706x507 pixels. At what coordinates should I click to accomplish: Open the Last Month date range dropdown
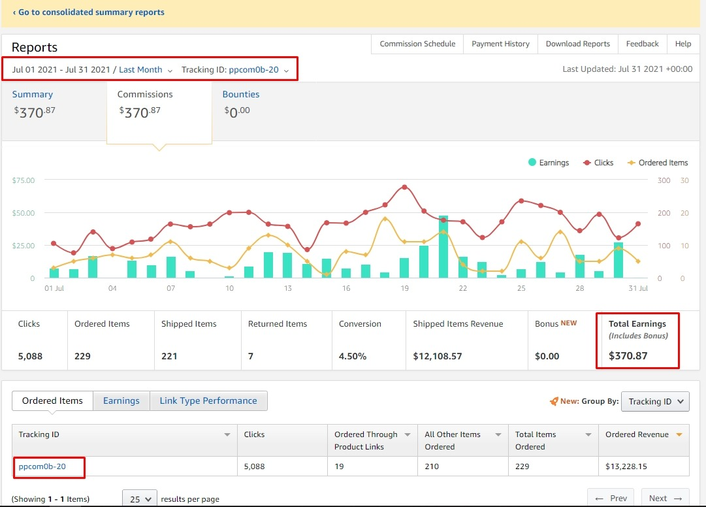(145, 70)
